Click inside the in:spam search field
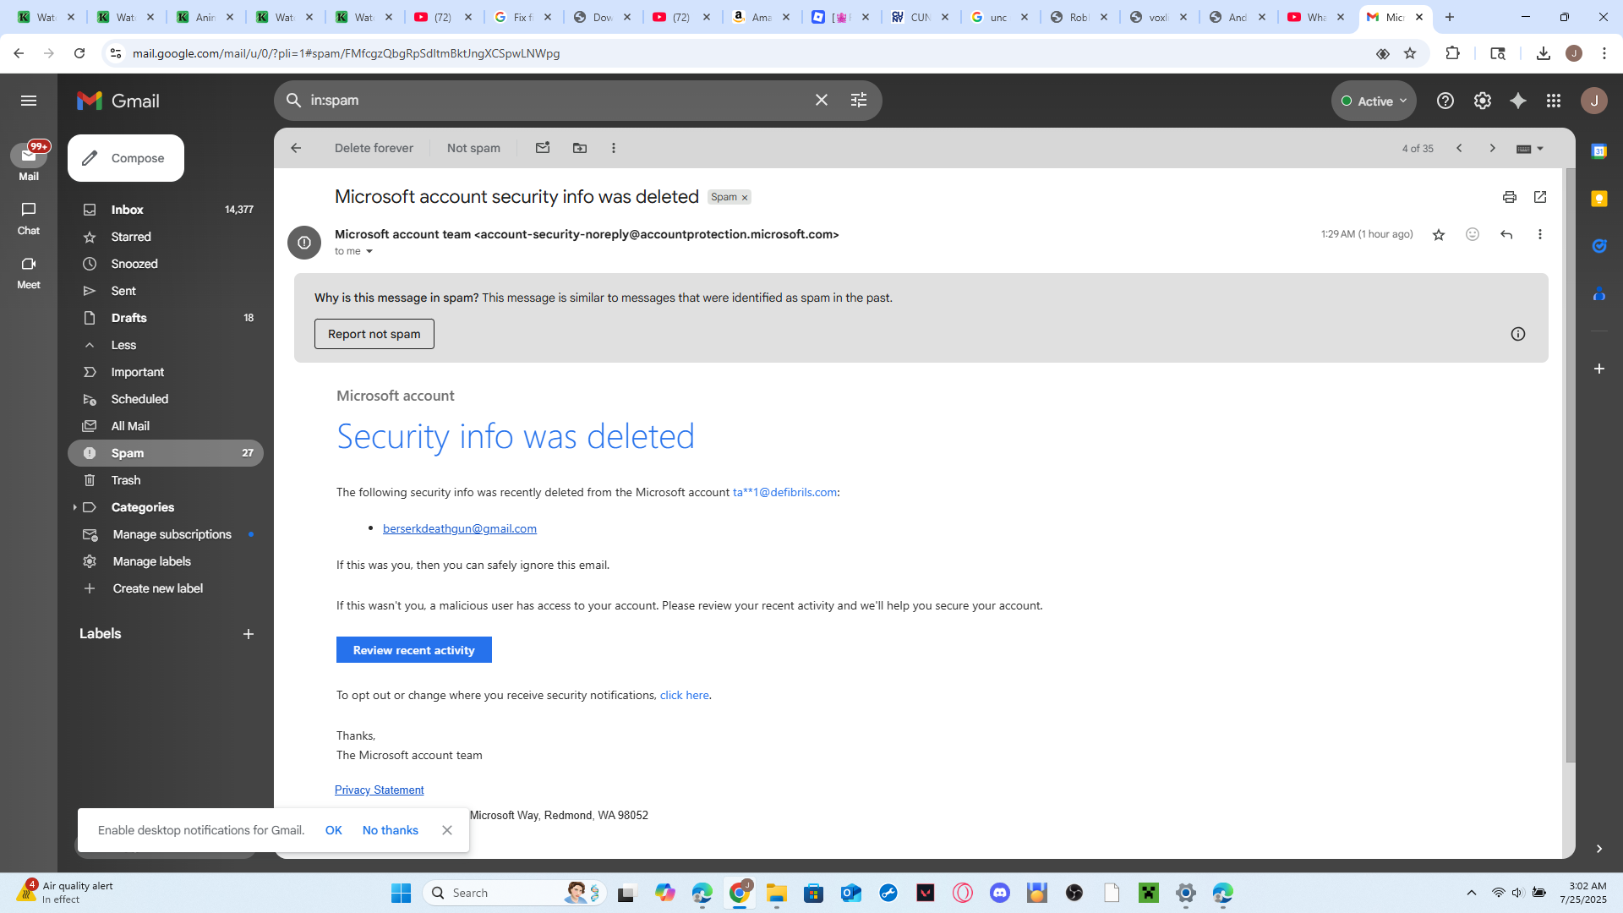This screenshot has height=913, width=1623. tap(554, 100)
